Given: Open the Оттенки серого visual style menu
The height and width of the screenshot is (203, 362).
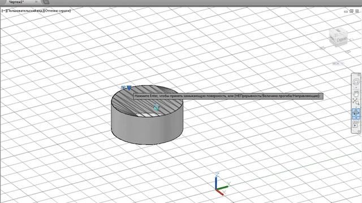Looking at the screenshot, I should click(57, 11).
